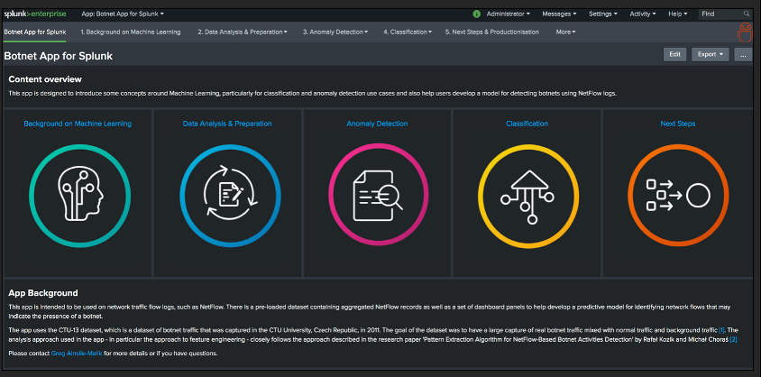Screen dimensions: 761x377
Task: Click the red robot app logo
Action: click(x=744, y=33)
